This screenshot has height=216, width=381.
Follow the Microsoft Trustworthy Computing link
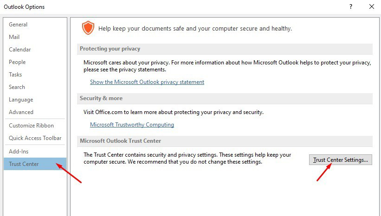[x=132, y=125]
